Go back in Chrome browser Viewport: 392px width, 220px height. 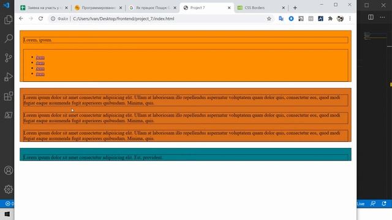pos(21,19)
